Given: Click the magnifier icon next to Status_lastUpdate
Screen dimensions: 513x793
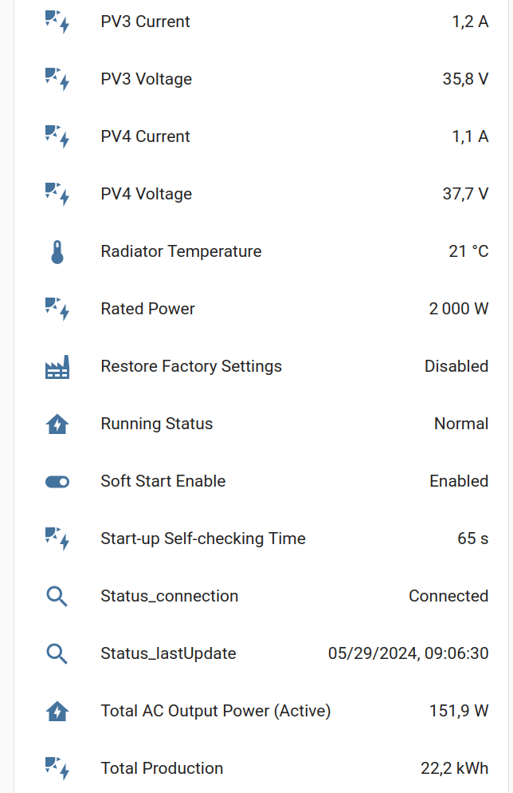Looking at the screenshot, I should tap(57, 654).
